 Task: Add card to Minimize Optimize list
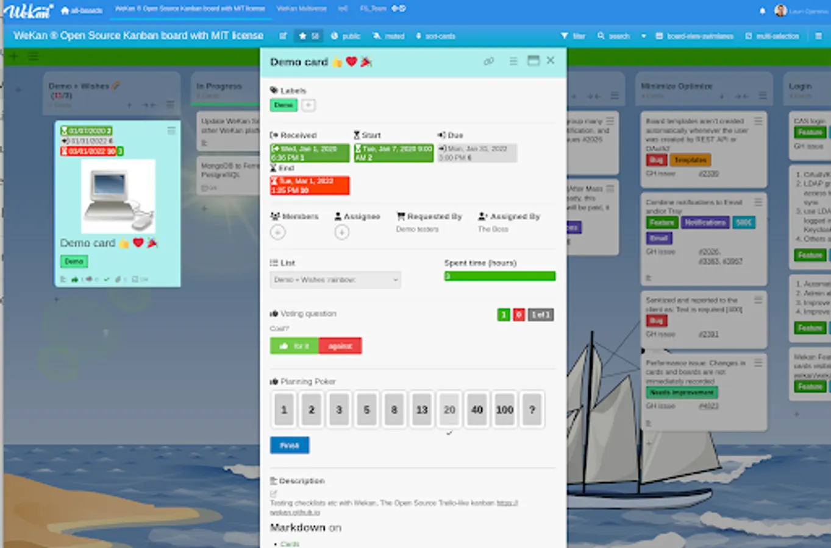722,96
